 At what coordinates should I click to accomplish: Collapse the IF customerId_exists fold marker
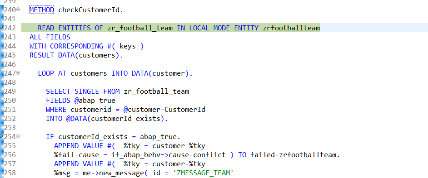click(18, 136)
